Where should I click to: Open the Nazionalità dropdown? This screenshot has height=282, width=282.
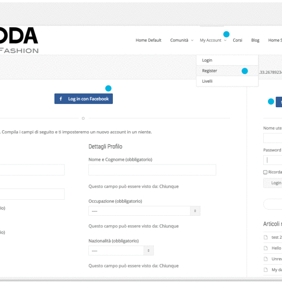point(121,251)
